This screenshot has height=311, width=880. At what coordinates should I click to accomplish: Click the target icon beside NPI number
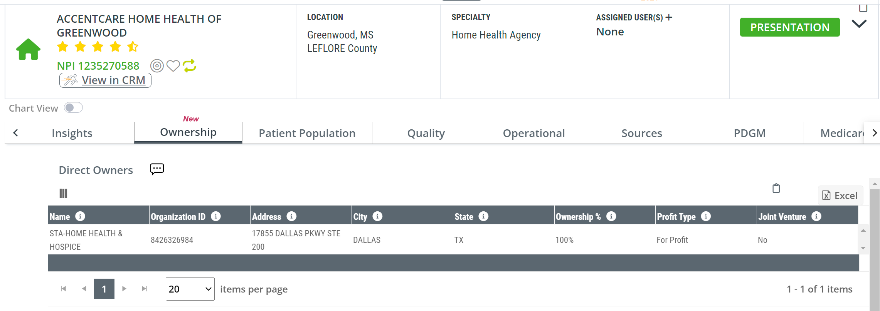157,66
